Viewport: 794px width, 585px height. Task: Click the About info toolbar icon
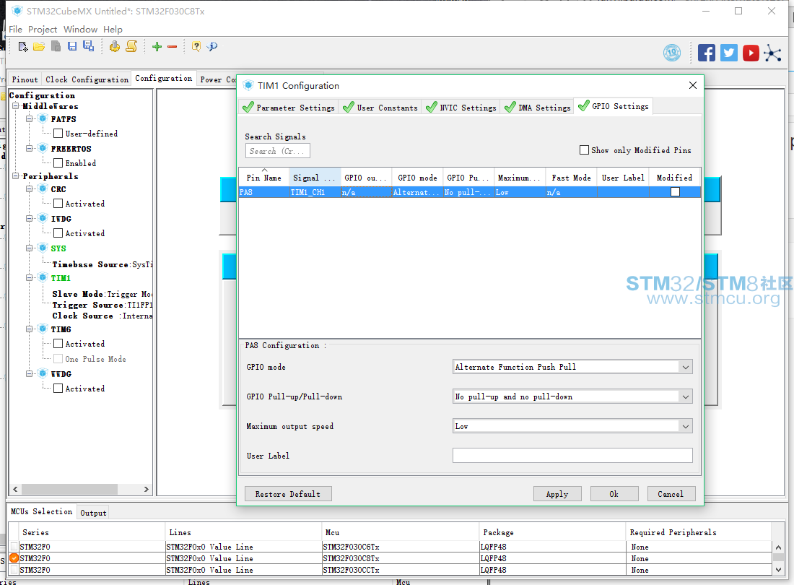[x=213, y=47]
